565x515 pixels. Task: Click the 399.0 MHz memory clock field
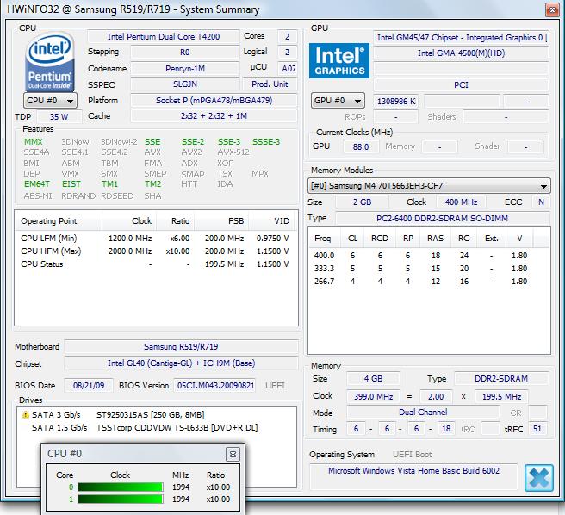tap(373, 396)
